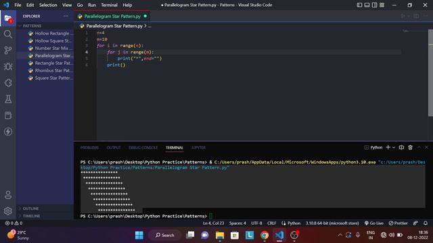
Task: Open the terminal launch profile dropdown arrow
Action: (x=394, y=147)
